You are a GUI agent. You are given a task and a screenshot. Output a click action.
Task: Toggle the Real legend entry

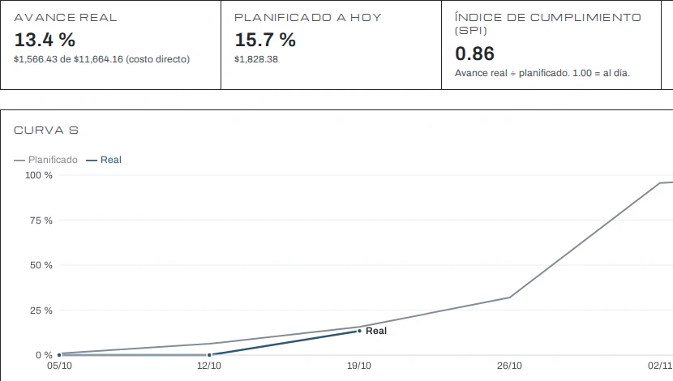coord(104,160)
